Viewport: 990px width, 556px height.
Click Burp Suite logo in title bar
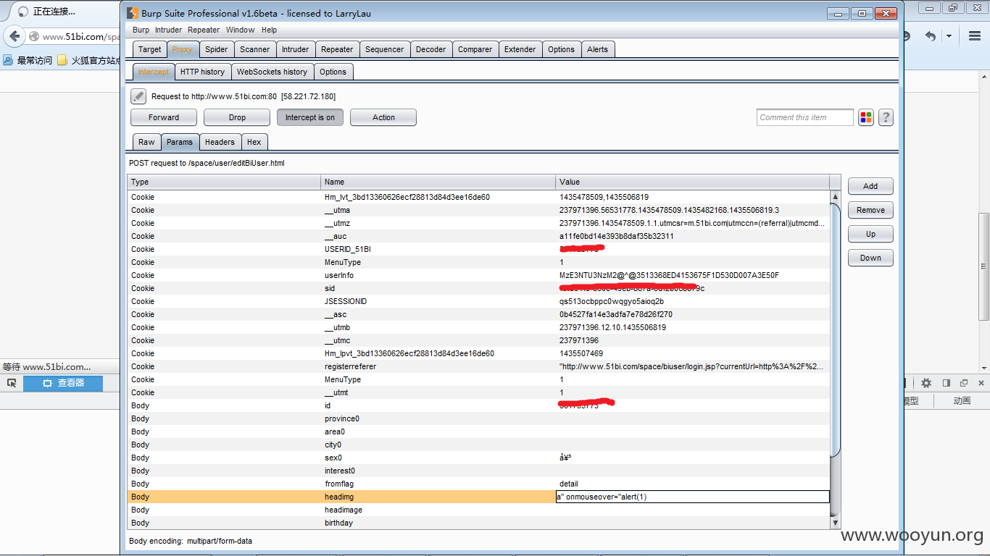click(133, 13)
